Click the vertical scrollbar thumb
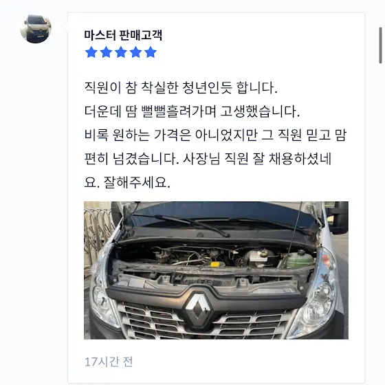 (380, 45)
